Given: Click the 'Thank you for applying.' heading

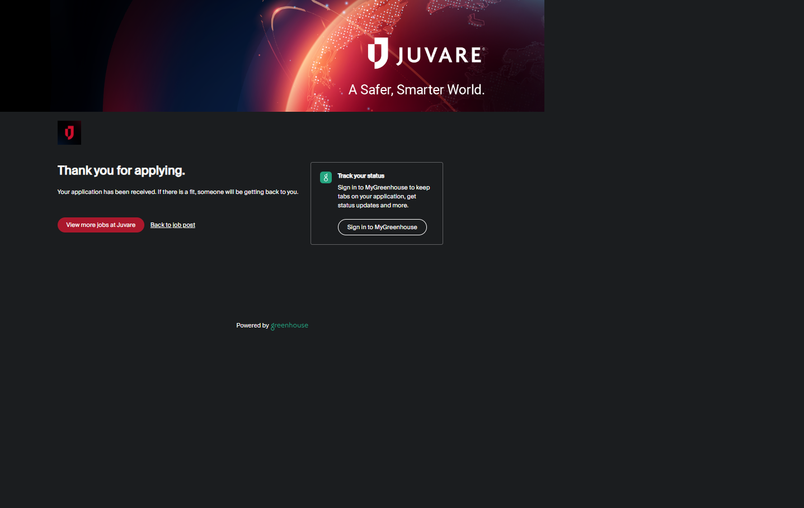Looking at the screenshot, I should (121, 170).
